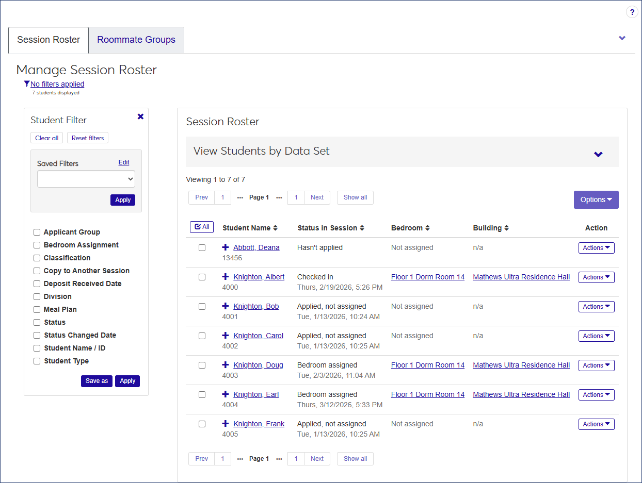Collapse the View Students by Data Set section
Screen dimensions: 642x483
[599, 154]
